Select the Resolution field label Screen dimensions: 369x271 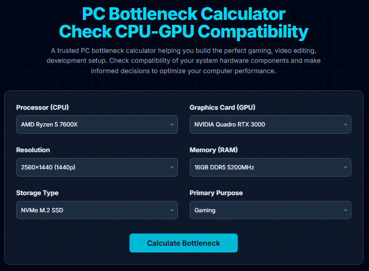(x=33, y=150)
